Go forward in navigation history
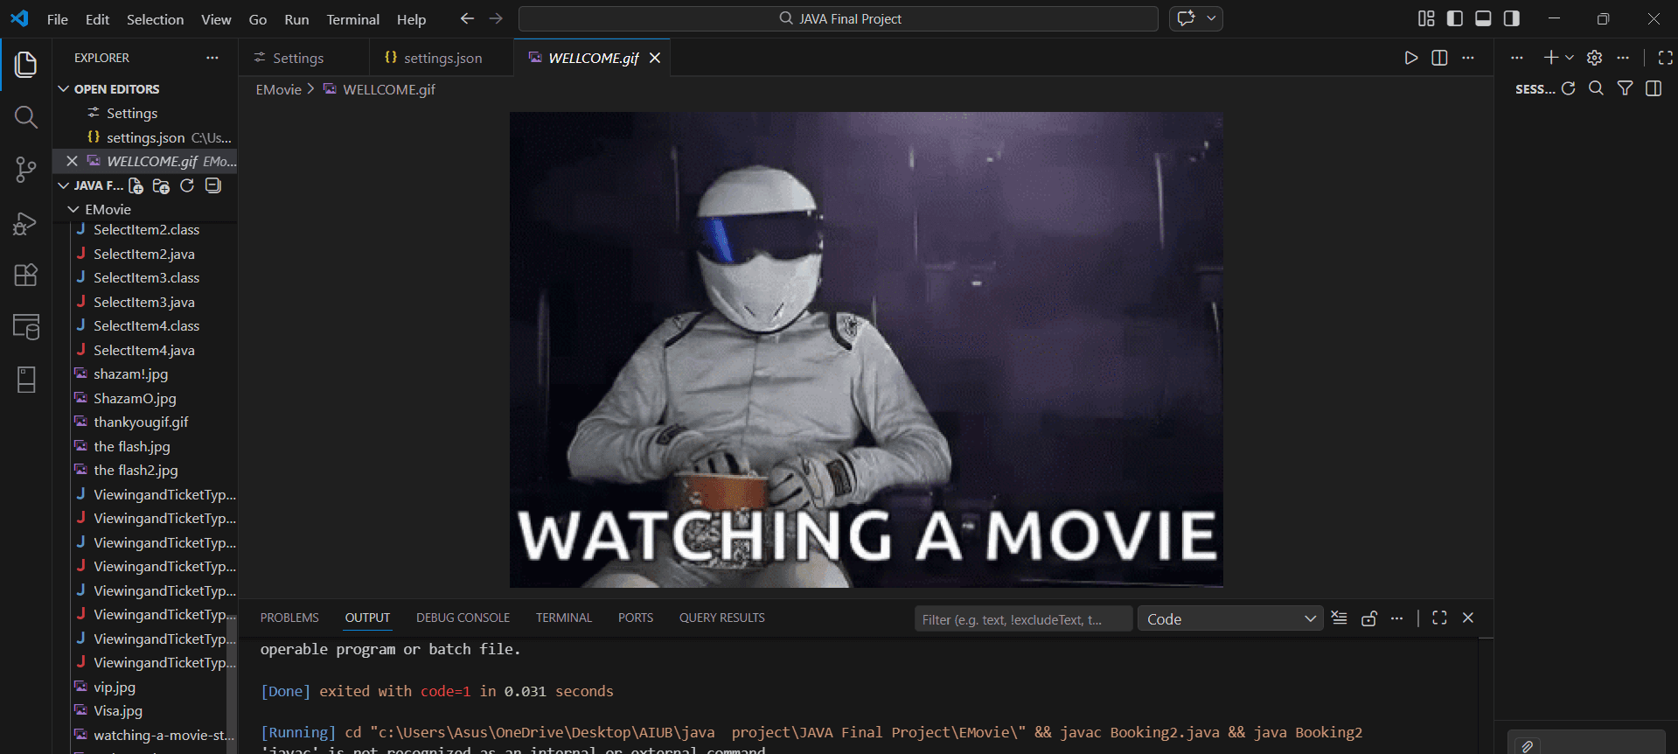1678x754 pixels. coord(496,18)
